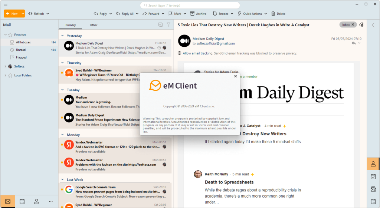Open the Forward dropdown arrow

(x=163, y=14)
